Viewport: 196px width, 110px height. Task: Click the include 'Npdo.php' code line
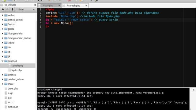click(62, 16)
